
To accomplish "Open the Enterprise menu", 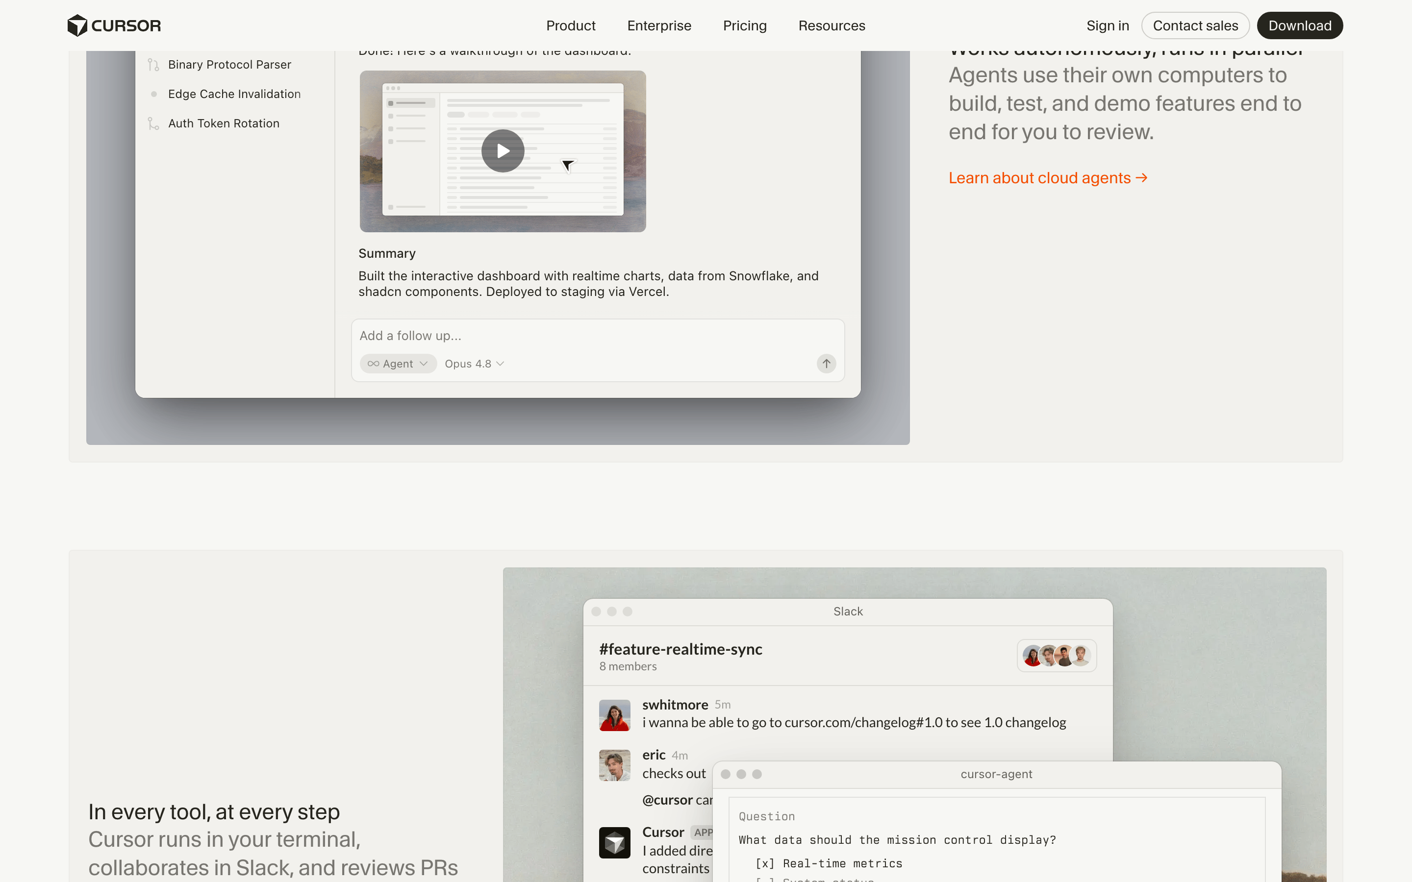I will coord(659,25).
